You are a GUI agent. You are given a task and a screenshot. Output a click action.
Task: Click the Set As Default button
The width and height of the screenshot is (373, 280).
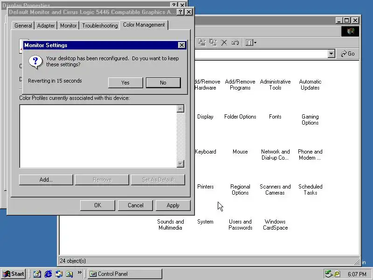click(x=158, y=180)
